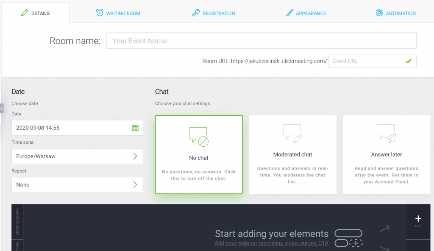The image size is (434, 251).
Task: Collapse the left sidebar arrow handle
Action: tap(2, 108)
